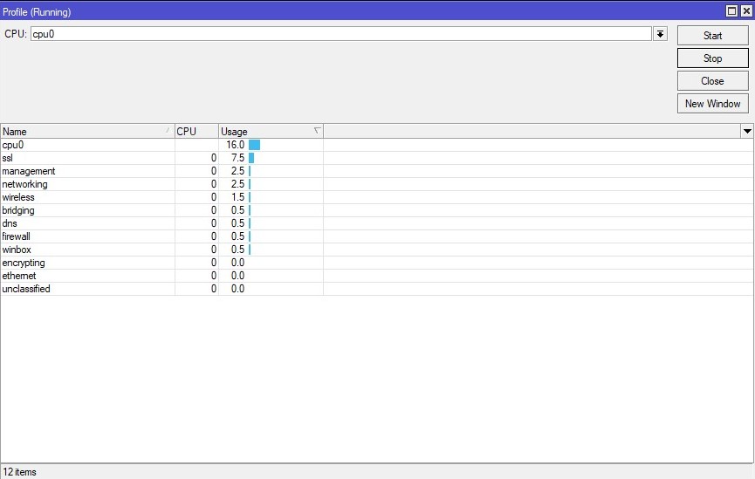This screenshot has height=479, width=755.
Task: Click the CPU input field showing cpu0
Action: [341, 34]
